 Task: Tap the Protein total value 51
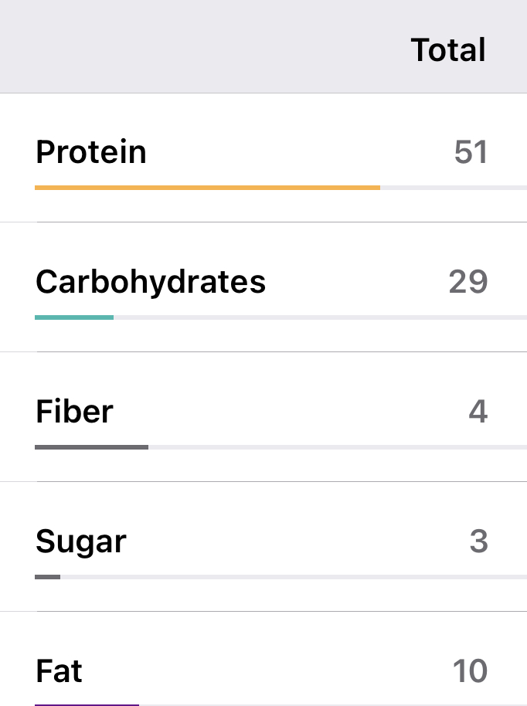[471, 152]
